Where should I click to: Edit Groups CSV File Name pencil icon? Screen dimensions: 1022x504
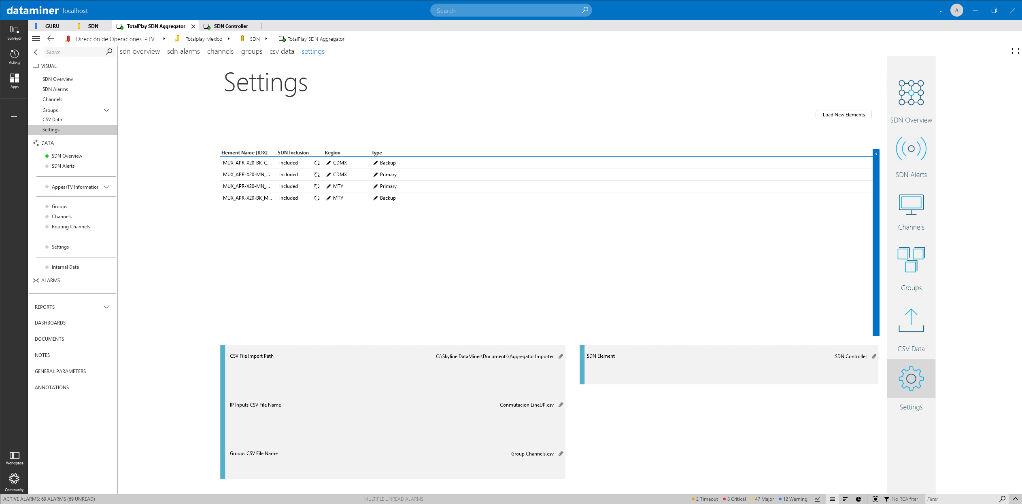[561, 453]
